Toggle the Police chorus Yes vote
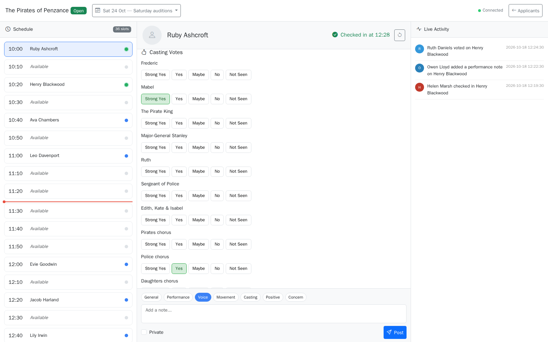Viewport: 548px width, 342px height. pos(179,268)
